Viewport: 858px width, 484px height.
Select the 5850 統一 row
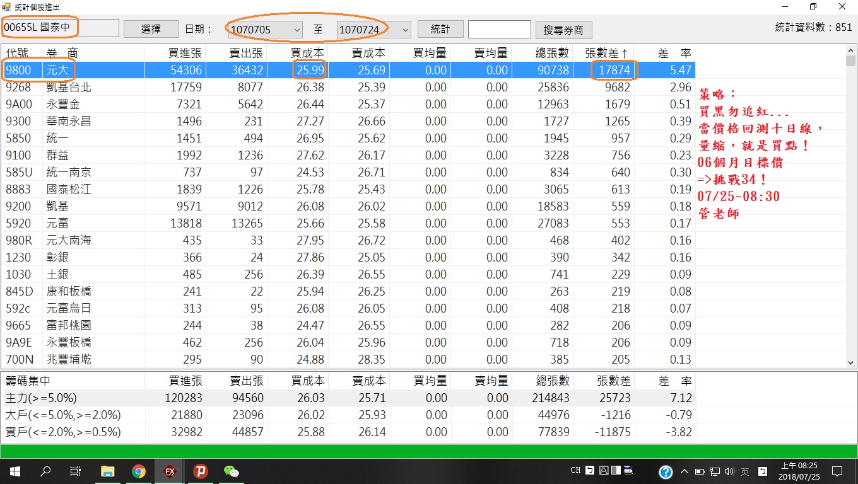(348, 138)
